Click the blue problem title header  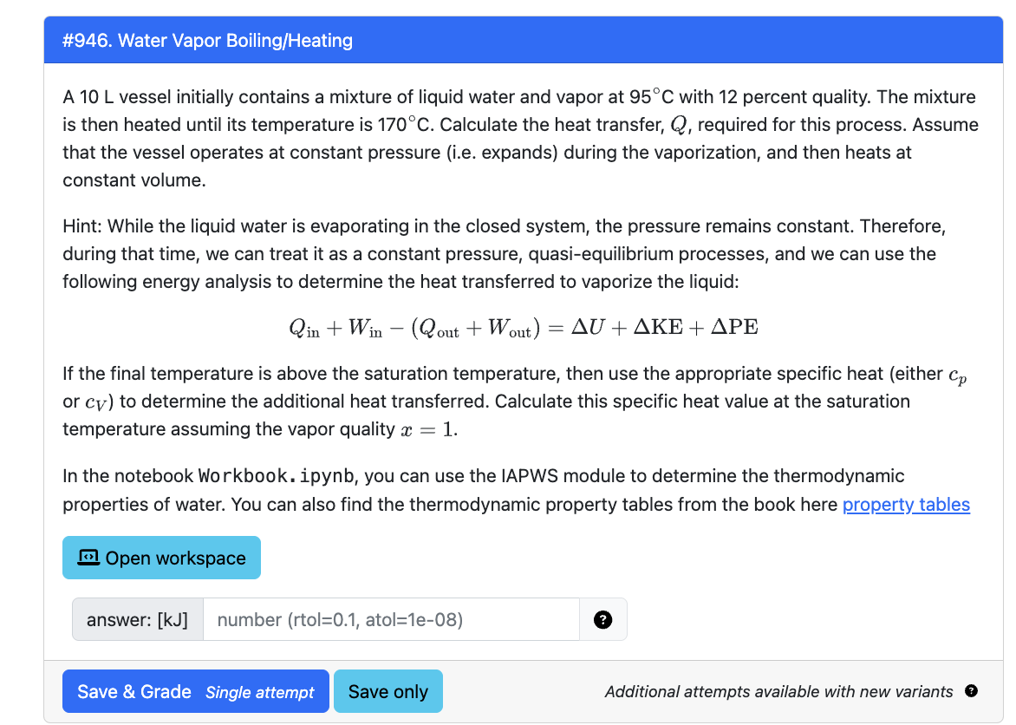pyautogui.click(x=206, y=40)
